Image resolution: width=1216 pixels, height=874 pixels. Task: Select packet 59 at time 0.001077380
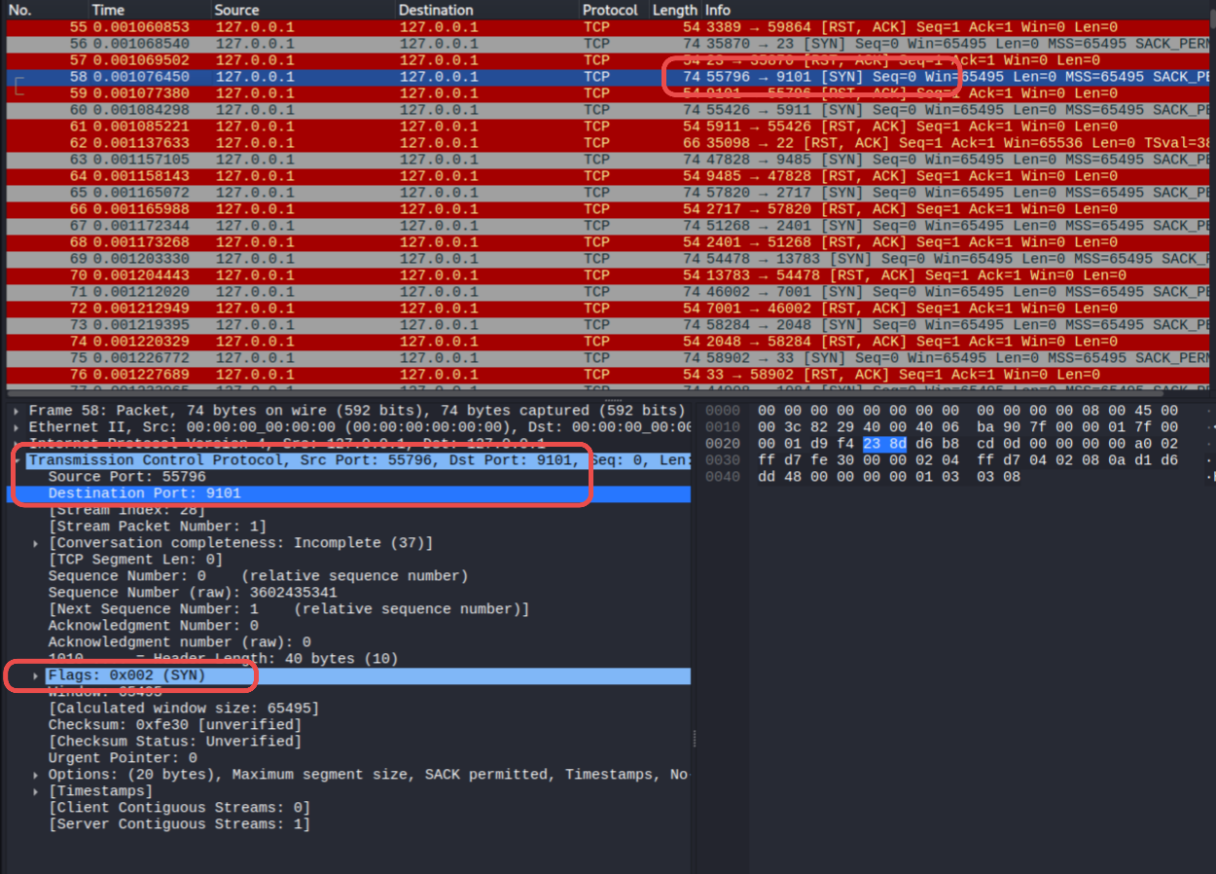click(610, 93)
